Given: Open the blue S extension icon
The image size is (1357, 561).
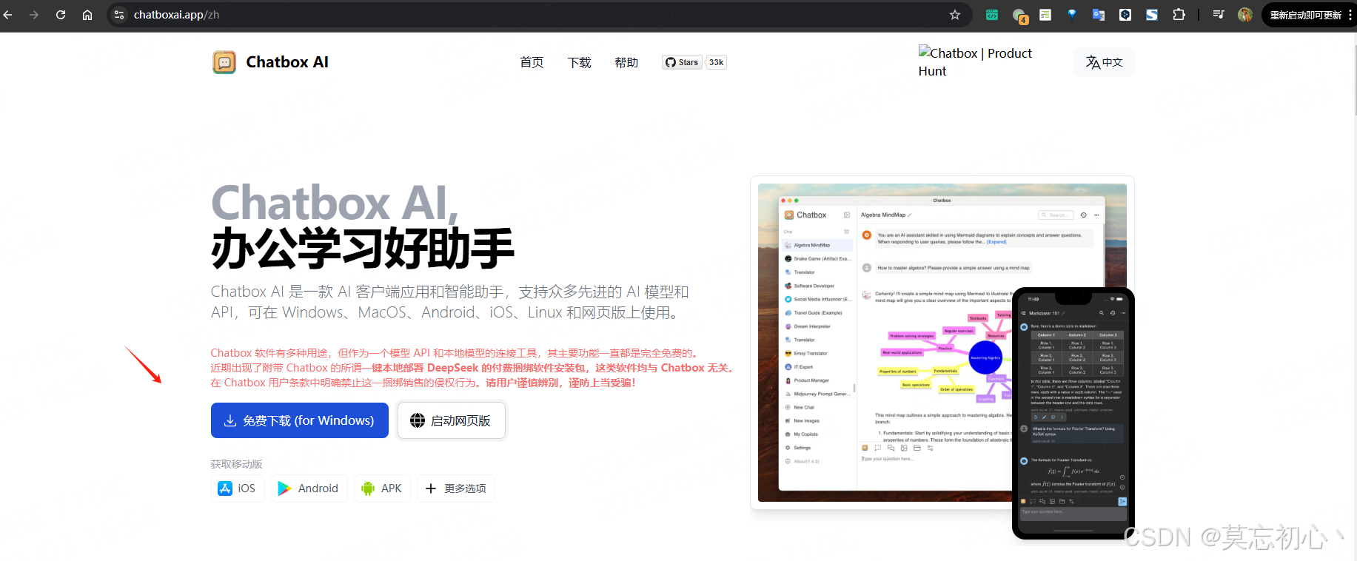Looking at the screenshot, I should (1152, 15).
